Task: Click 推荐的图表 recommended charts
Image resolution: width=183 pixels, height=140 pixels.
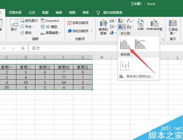Action: 103,27
